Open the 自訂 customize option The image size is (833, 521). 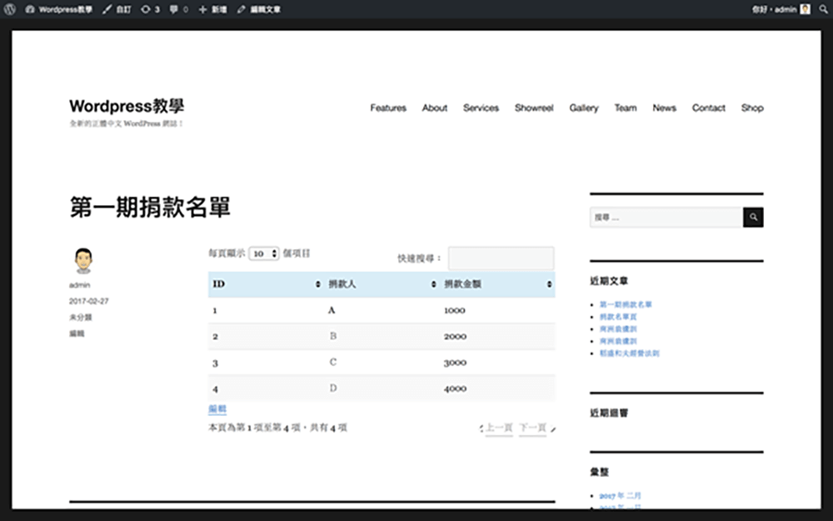pyautogui.click(x=117, y=9)
